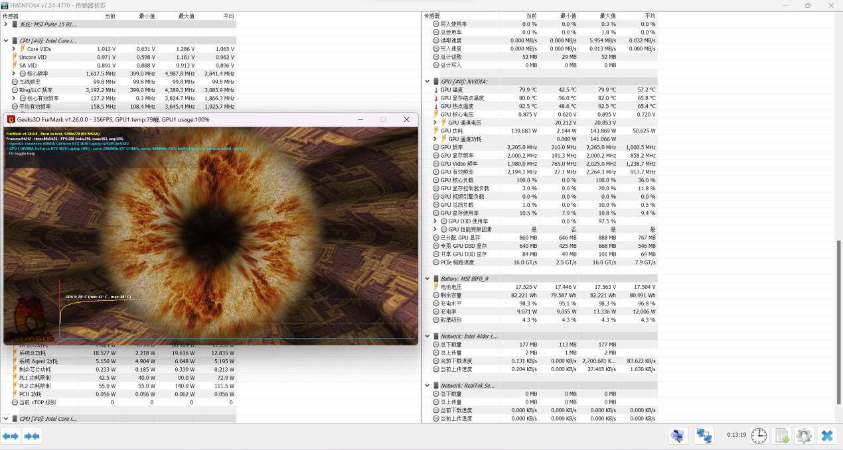843x450 pixels.
Task: Expand the GPU 性能受限因素 row
Action: [x=435, y=229]
